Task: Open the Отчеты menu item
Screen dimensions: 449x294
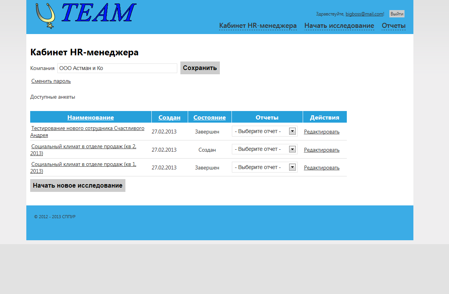Action: pos(393,26)
